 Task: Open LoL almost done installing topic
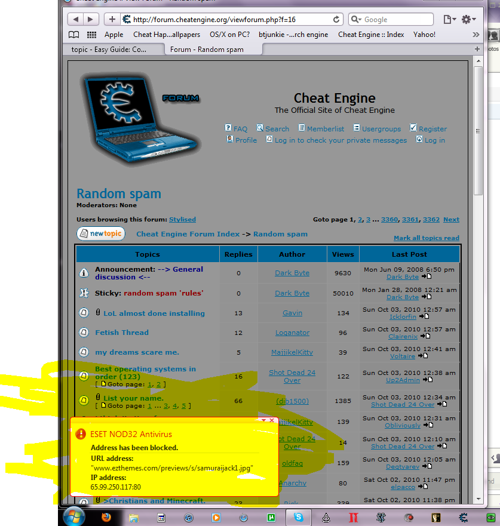[154, 313]
